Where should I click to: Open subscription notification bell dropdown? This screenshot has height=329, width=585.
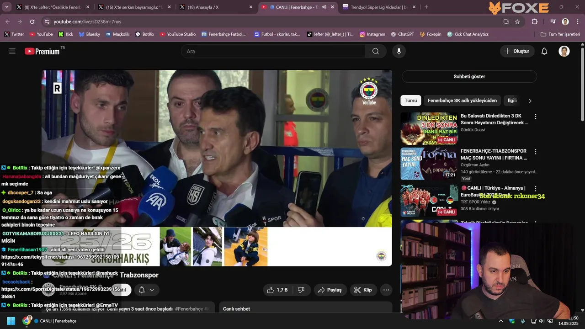point(146,290)
